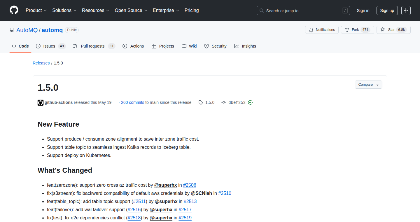Click the green checks status icon

coord(250,102)
